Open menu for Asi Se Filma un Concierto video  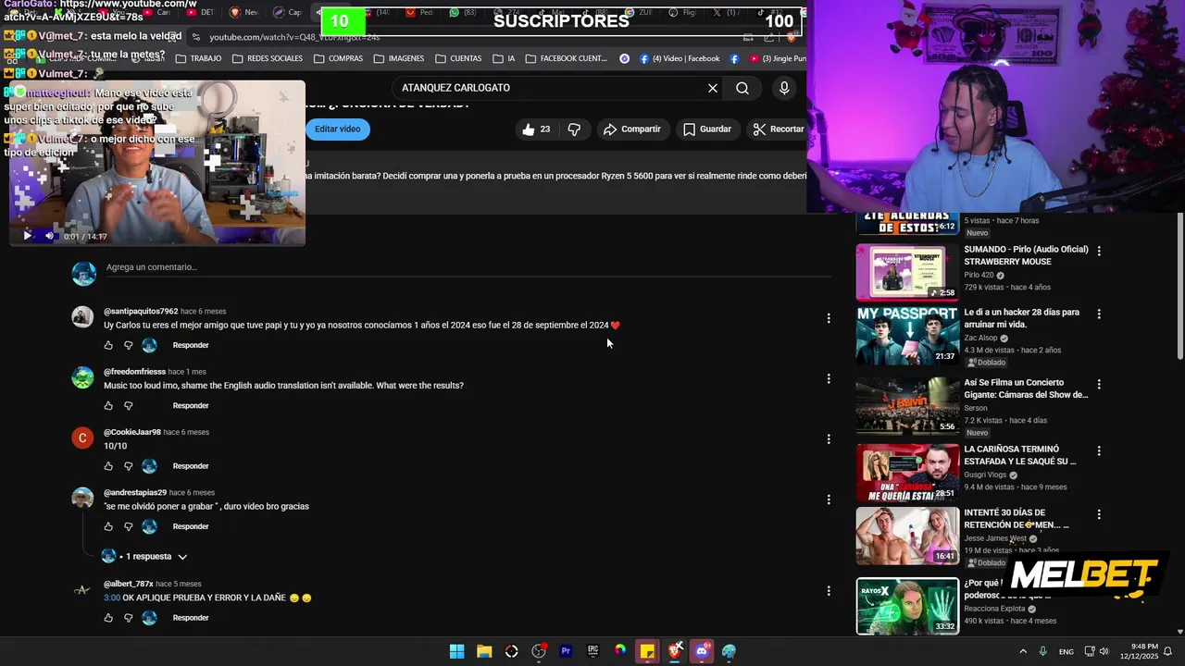click(x=1099, y=384)
